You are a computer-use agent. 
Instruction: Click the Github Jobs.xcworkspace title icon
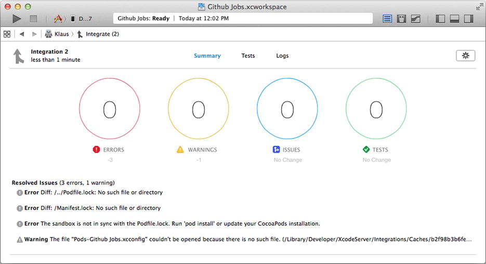click(x=202, y=7)
